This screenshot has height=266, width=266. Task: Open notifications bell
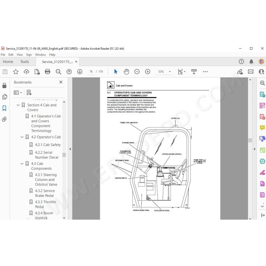click(251, 62)
